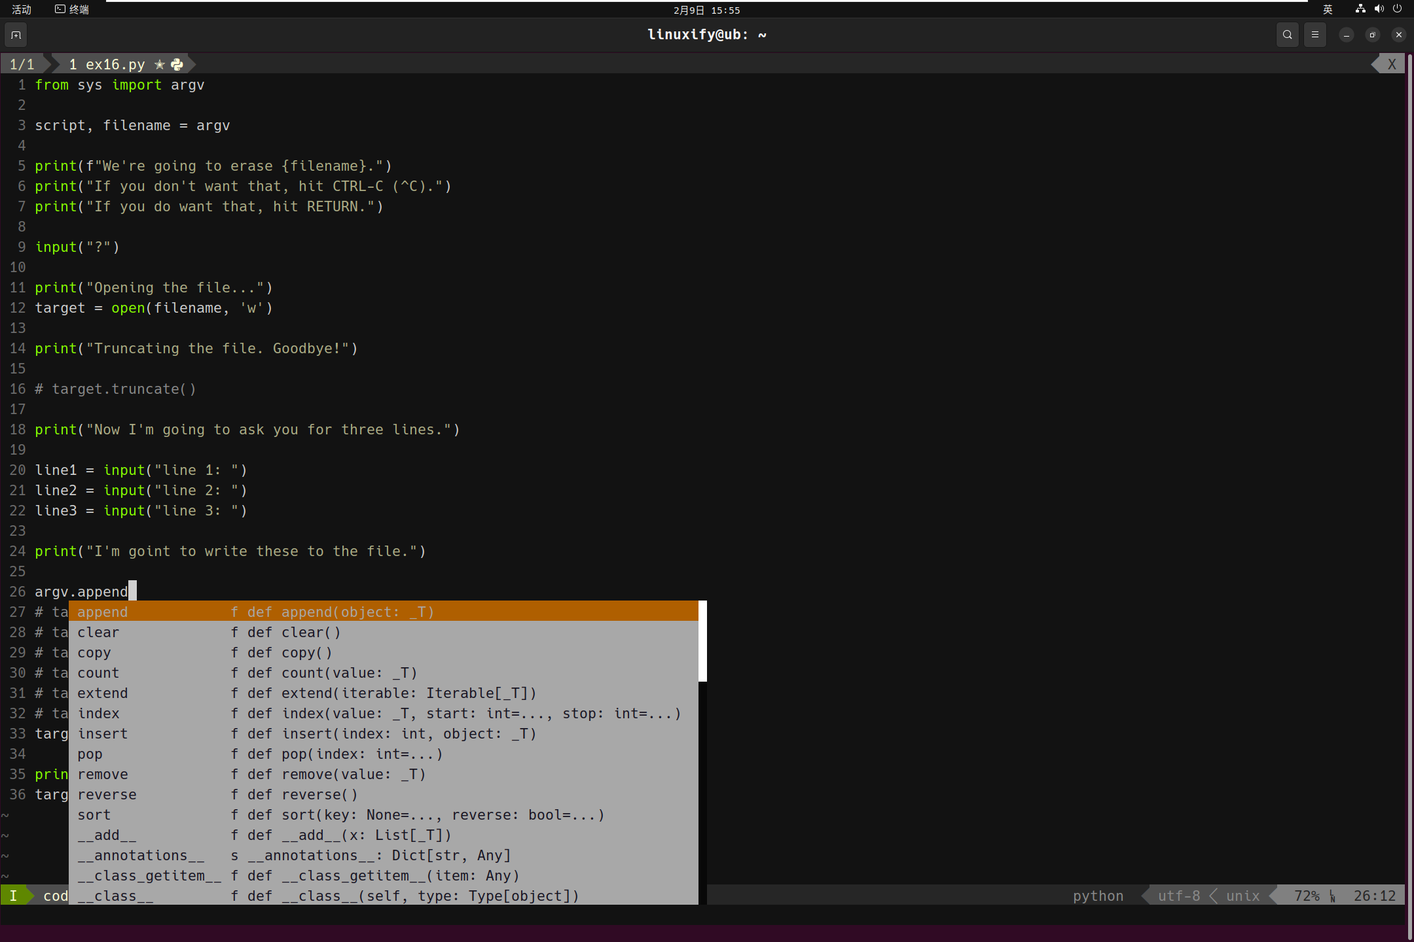Select the ex16.py buffer tab
Viewport: 1414px width, 942px height.
[x=115, y=64]
